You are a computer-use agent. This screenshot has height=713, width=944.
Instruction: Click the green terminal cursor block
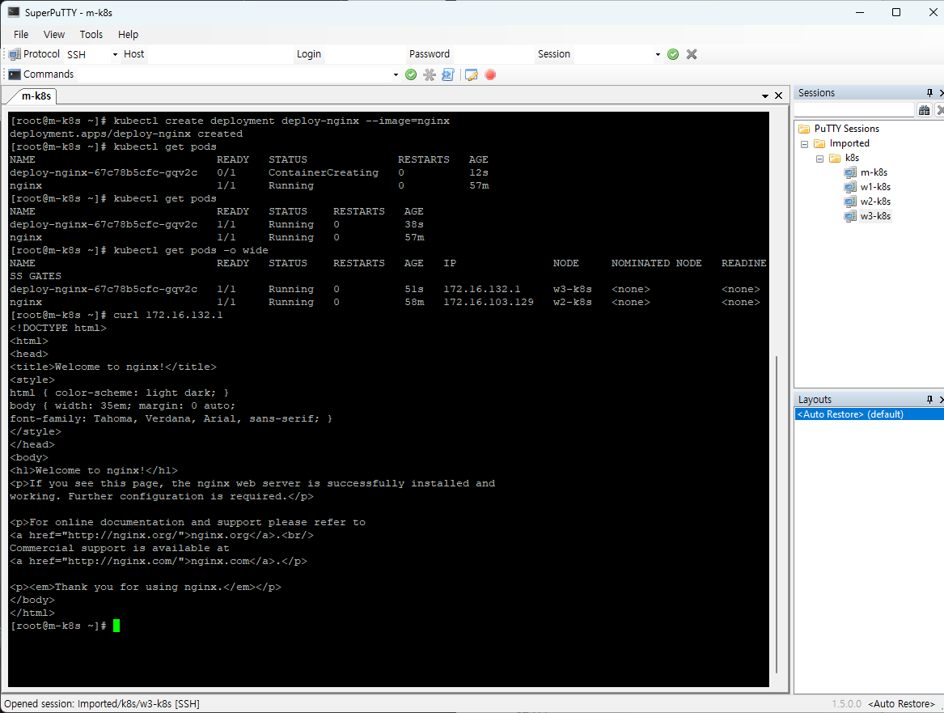(x=116, y=626)
